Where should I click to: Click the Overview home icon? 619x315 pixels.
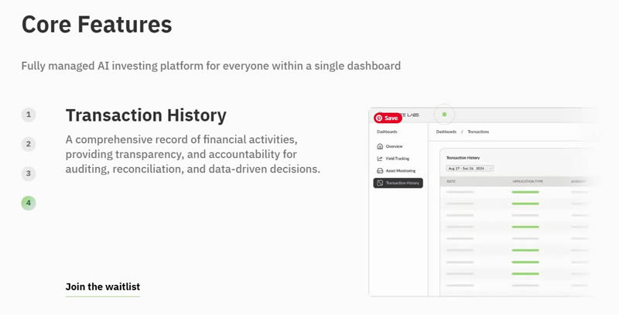click(380, 146)
